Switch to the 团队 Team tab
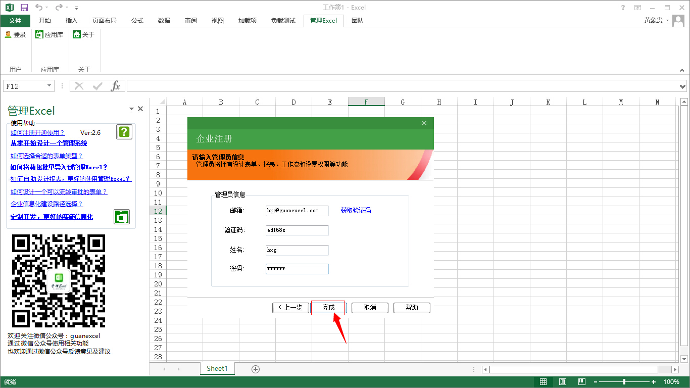Viewport: 690px width, 388px height. pos(358,21)
